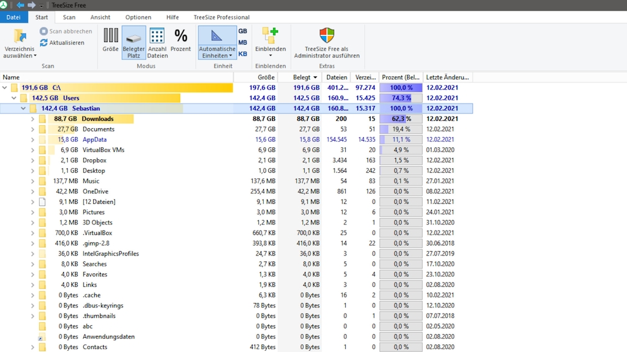
Task: Open the Verzeichnis auswählen directory picker
Action: coord(20,43)
